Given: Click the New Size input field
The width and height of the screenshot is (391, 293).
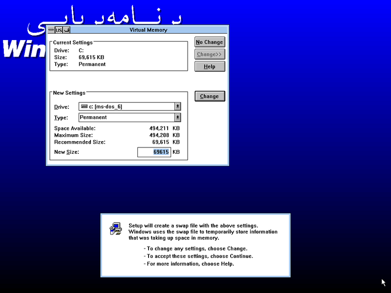Looking at the screenshot, I should coord(154,152).
